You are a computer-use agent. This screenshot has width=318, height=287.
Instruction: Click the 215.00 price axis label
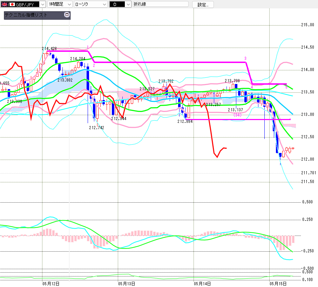click(x=307, y=25)
